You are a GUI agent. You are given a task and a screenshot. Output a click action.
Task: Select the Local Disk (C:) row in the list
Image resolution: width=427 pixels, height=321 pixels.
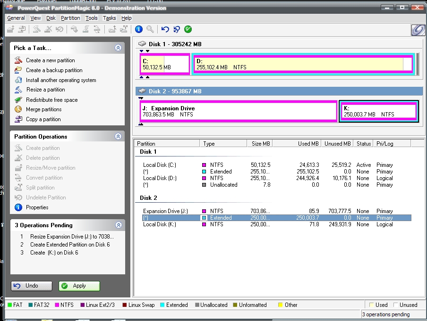(x=276, y=165)
